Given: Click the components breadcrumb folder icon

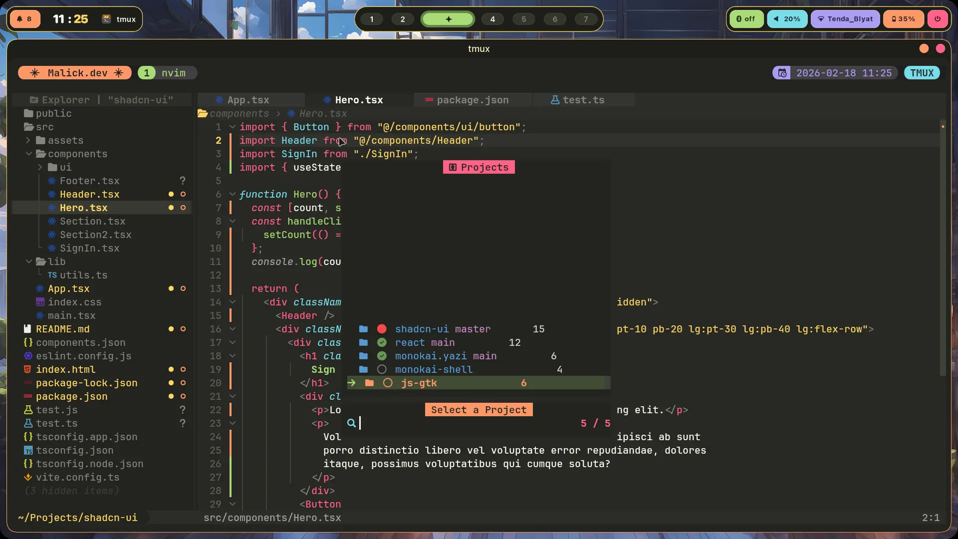Looking at the screenshot, I should tap(203, 114).
